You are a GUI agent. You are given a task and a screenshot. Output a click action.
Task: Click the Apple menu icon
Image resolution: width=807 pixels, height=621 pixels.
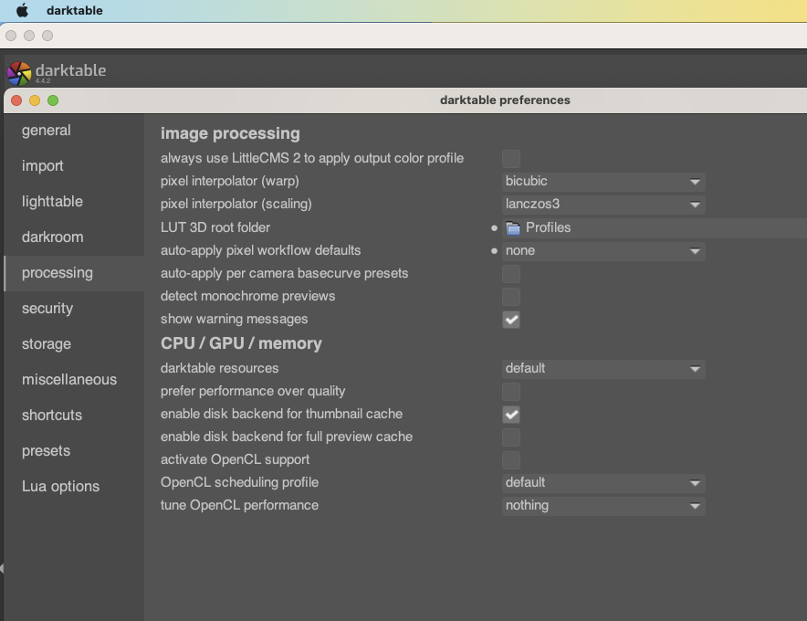click(x=23, y=11)
